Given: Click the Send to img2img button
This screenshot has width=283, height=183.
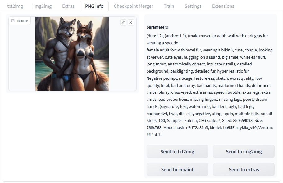Looking at the screenshot, I should tap(244, 151).
